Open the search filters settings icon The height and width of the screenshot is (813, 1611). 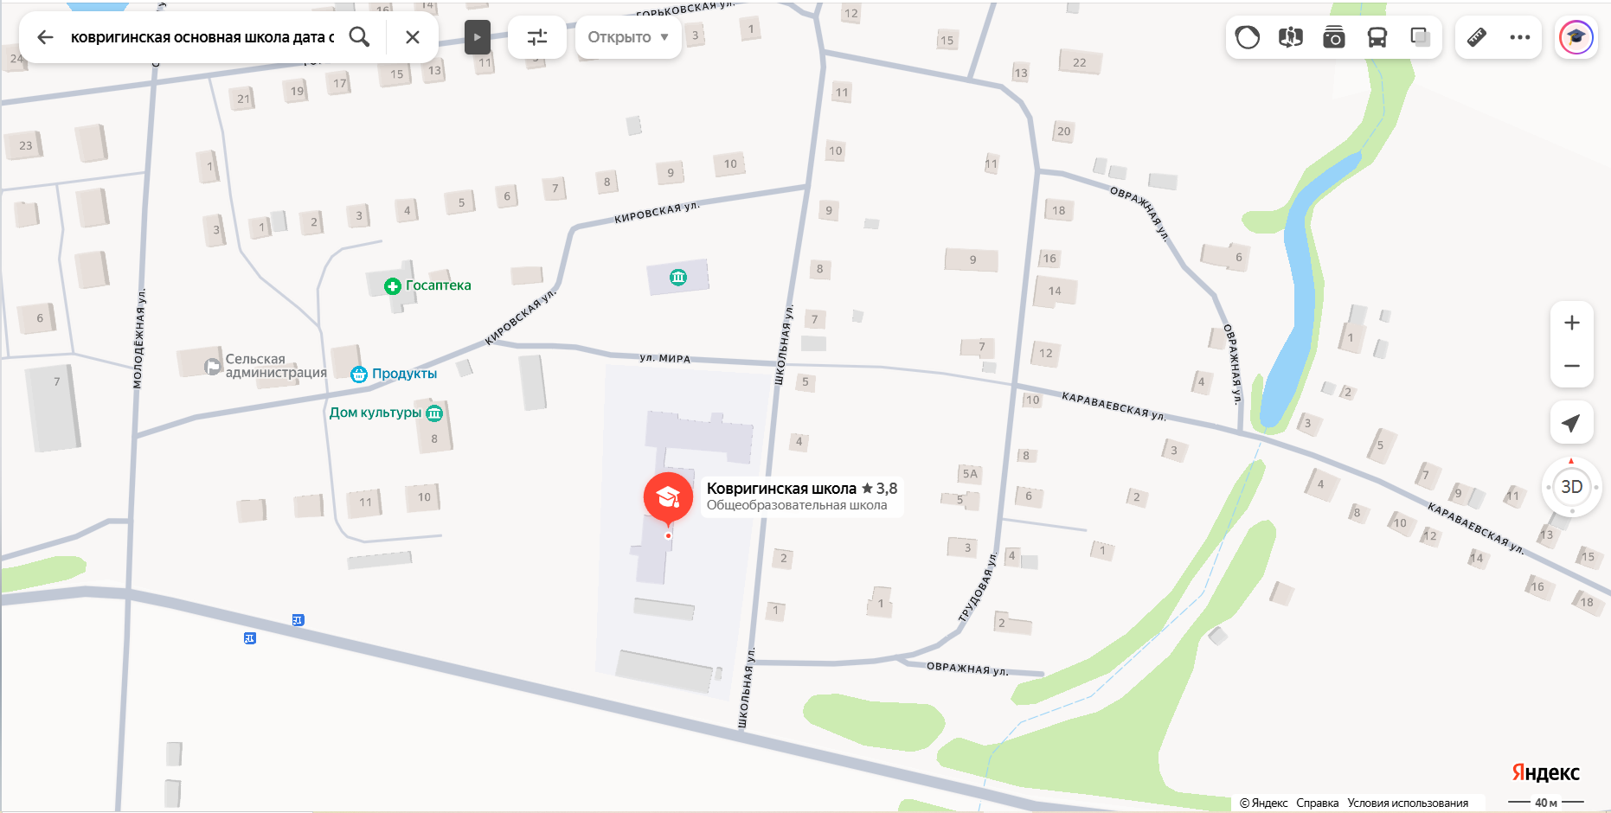pyautogui.click(x=537, y=37)
